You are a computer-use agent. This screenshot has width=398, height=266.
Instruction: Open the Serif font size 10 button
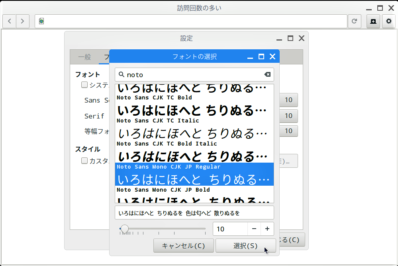pos(288,116)
